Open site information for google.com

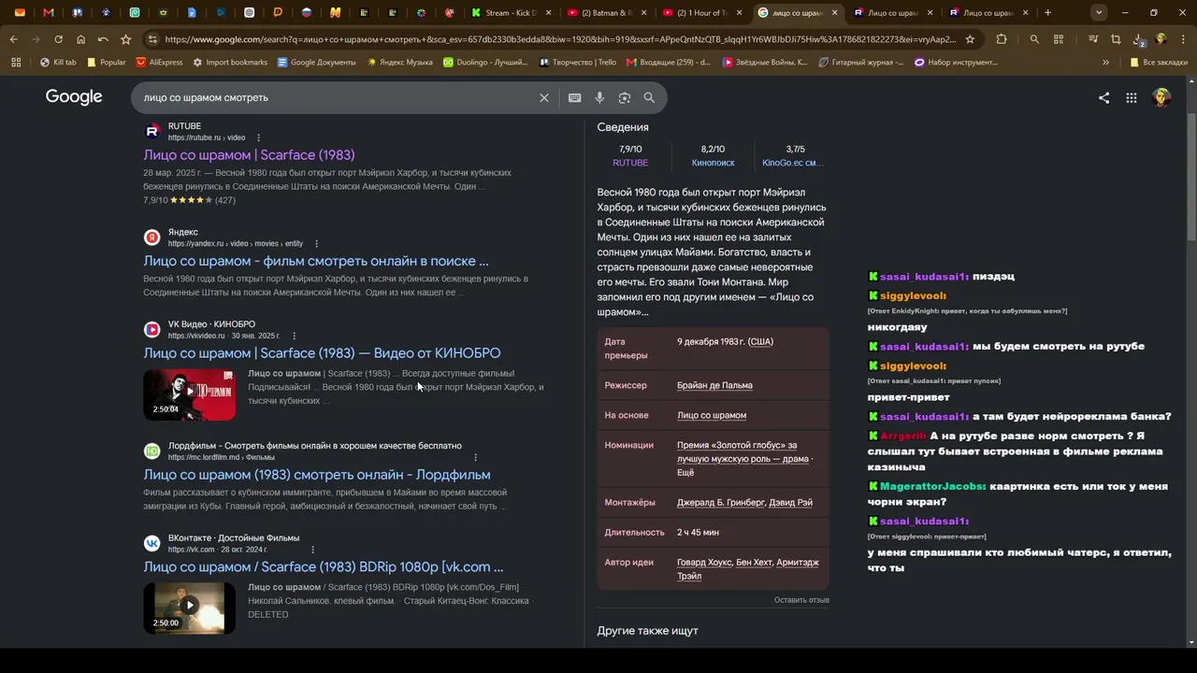click(x=151, y=39)
